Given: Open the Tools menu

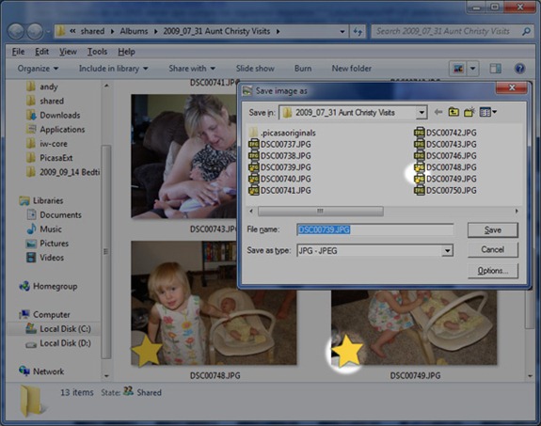Looking at the screenshot, I should tap(97, 52).
